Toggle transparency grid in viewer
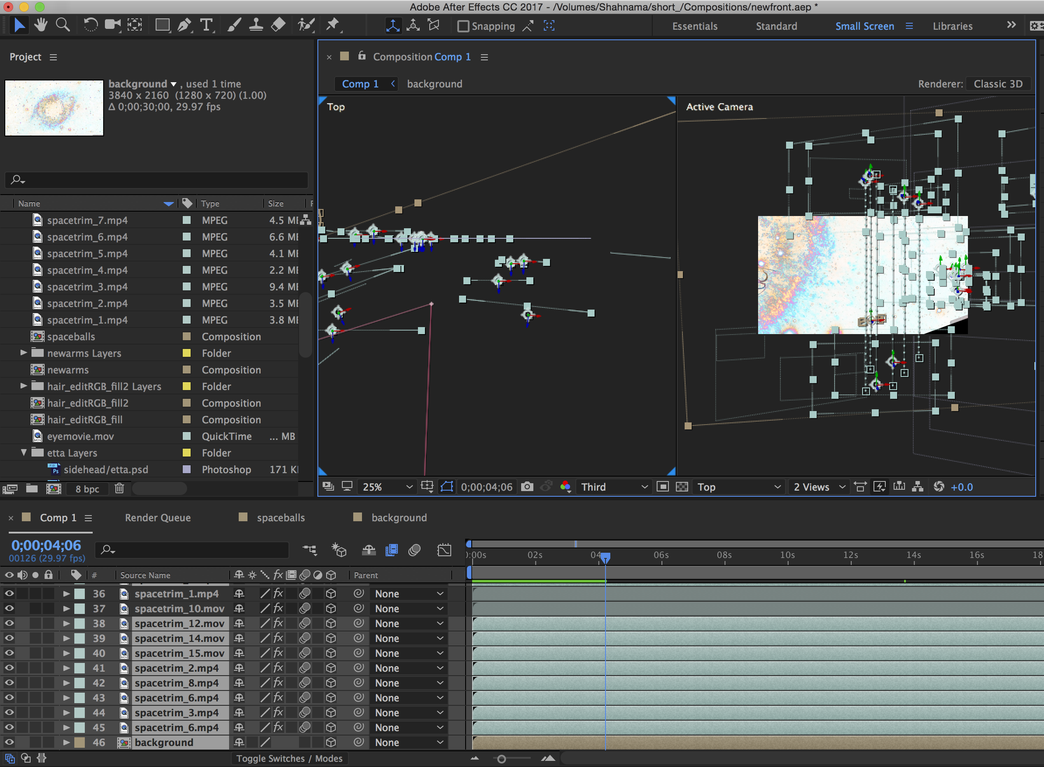1044x767 pixels. point(682,487)
